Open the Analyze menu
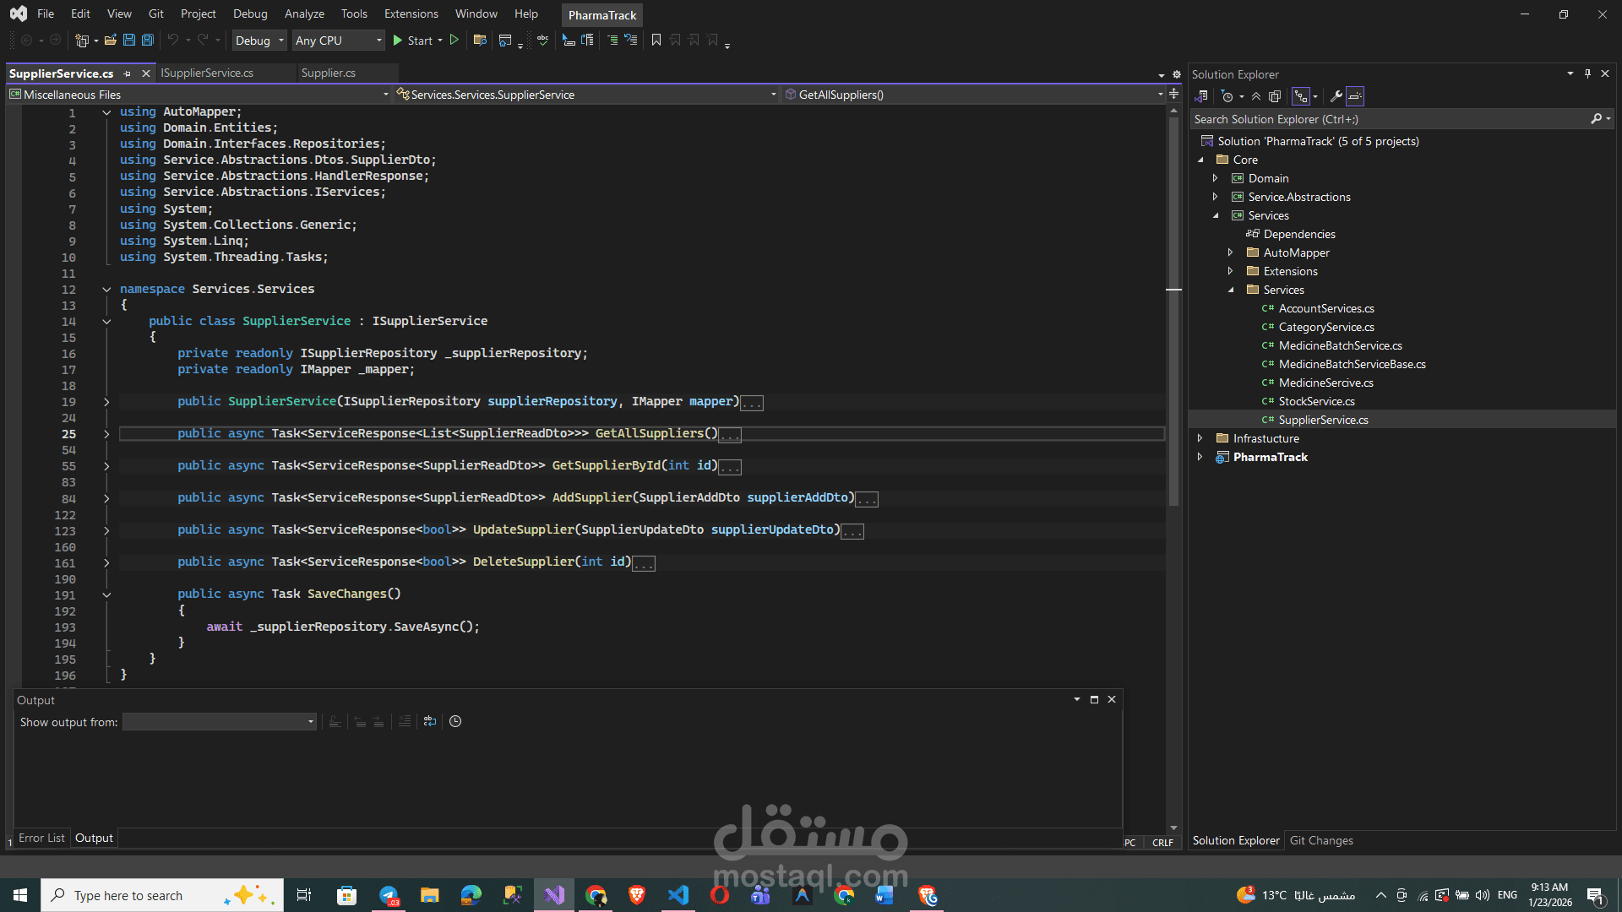The image size is (1622, 912). tap(304, 14)
